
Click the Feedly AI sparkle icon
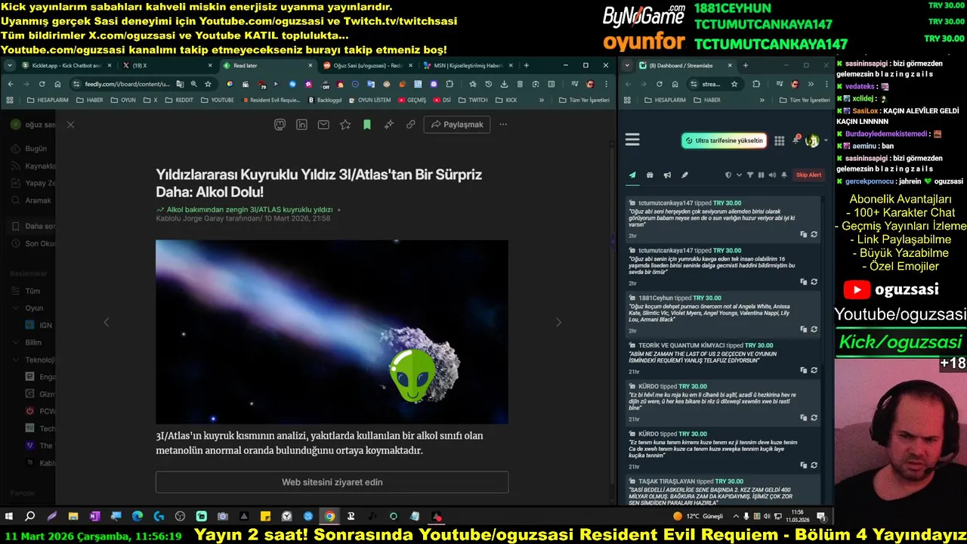click(389, 125)
